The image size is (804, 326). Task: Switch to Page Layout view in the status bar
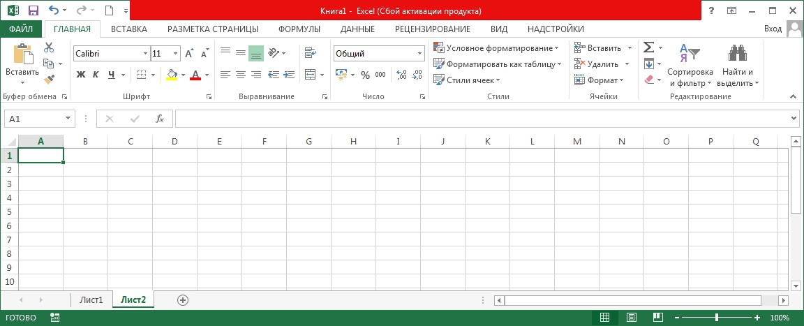pyautogui.click(x=632, y=318)
